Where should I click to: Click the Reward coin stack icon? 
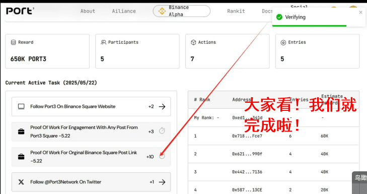click(14, 42)
